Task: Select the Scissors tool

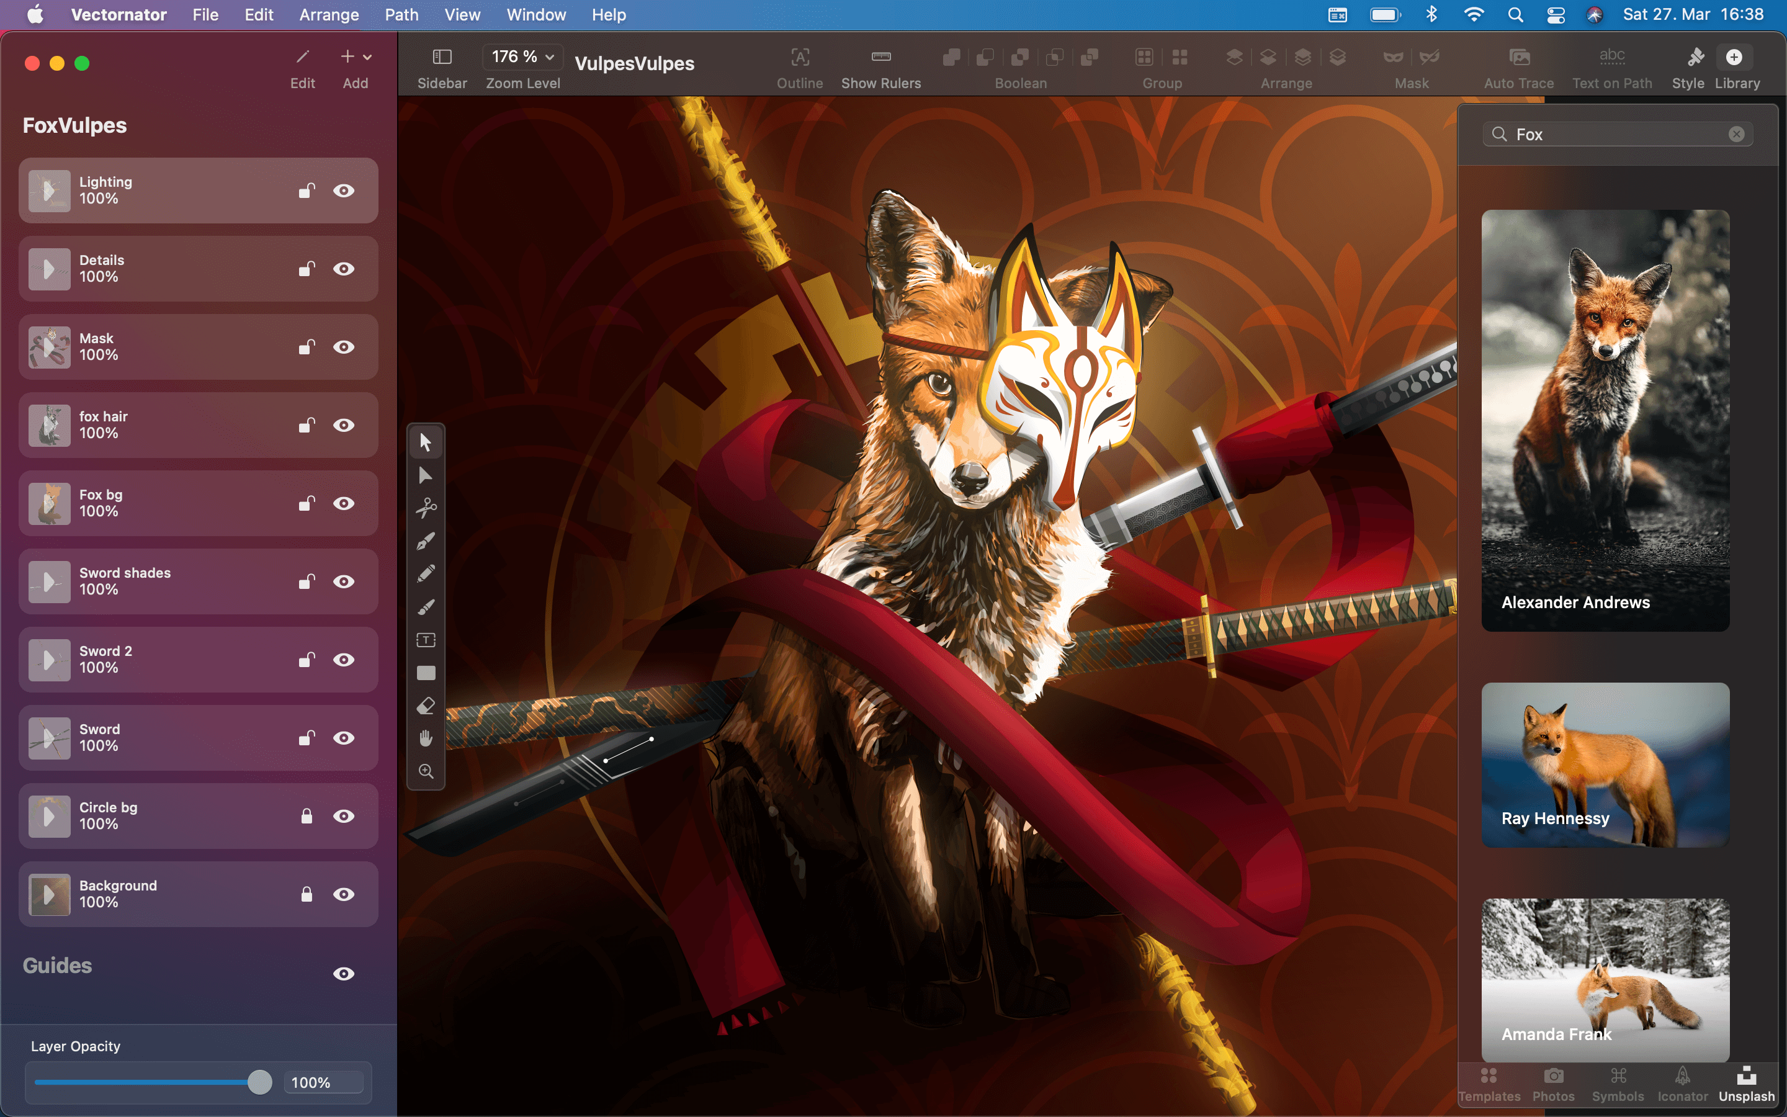Action: pyautogui.click(x=425, y=508)
